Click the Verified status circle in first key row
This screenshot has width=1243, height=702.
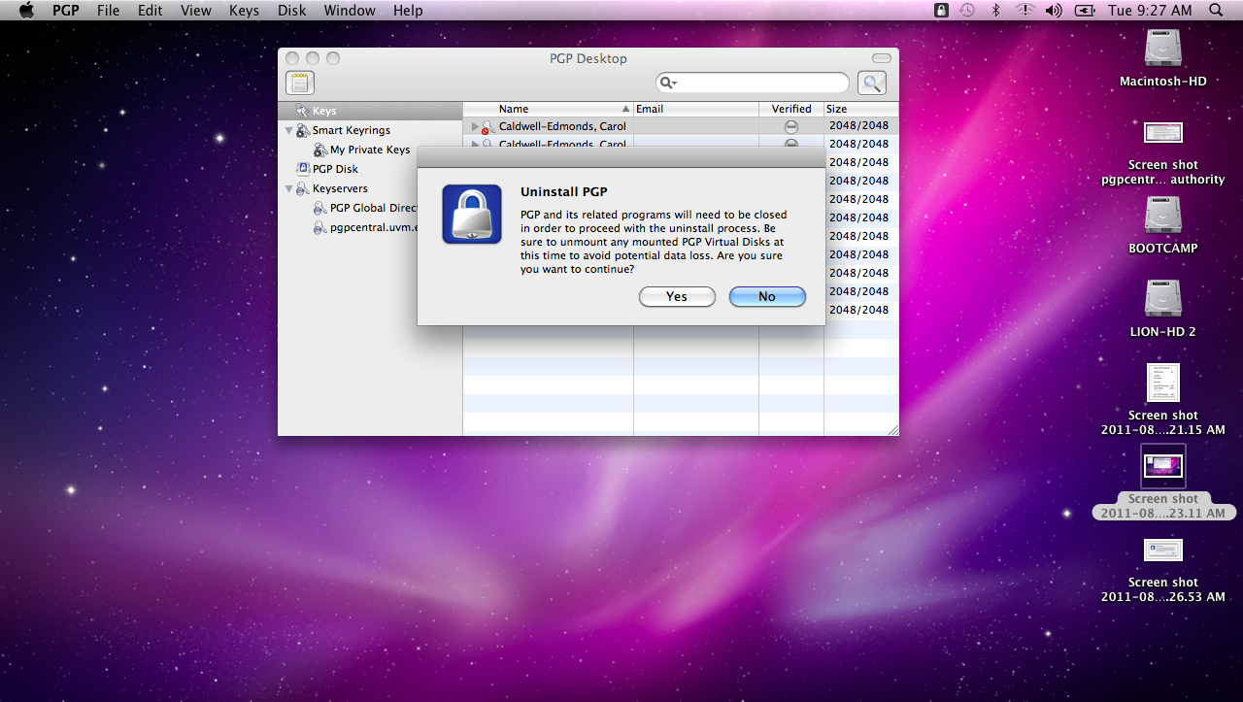click(791, 126)
